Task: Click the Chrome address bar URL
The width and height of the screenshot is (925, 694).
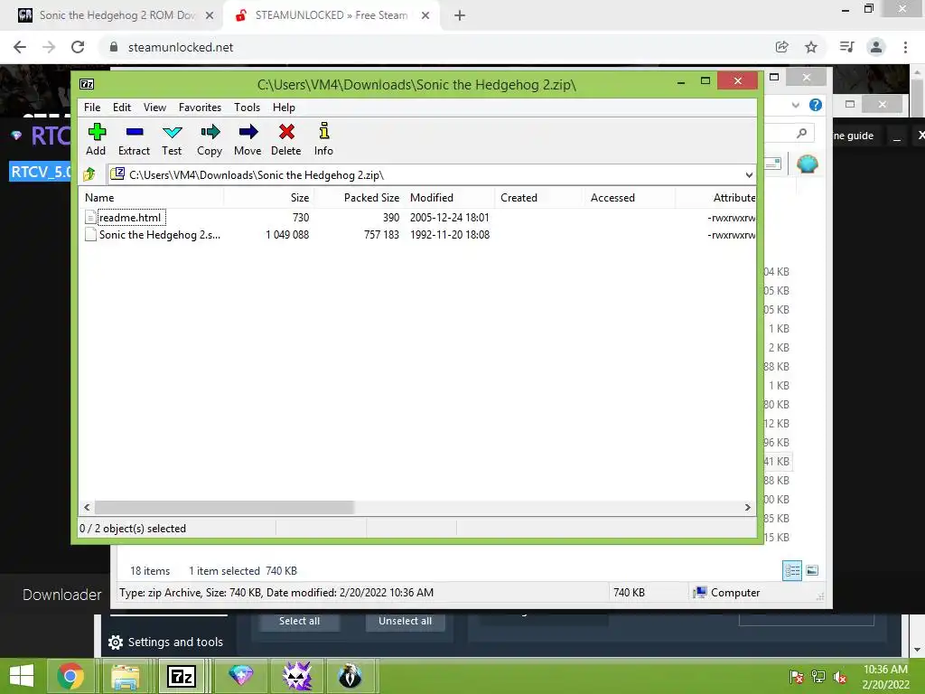Action: point(181,47)
